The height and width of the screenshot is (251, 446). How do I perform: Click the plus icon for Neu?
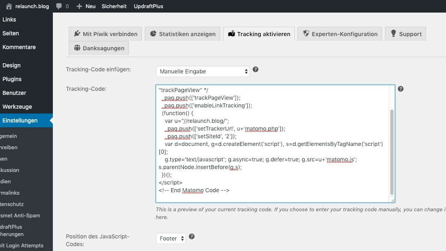79,6
